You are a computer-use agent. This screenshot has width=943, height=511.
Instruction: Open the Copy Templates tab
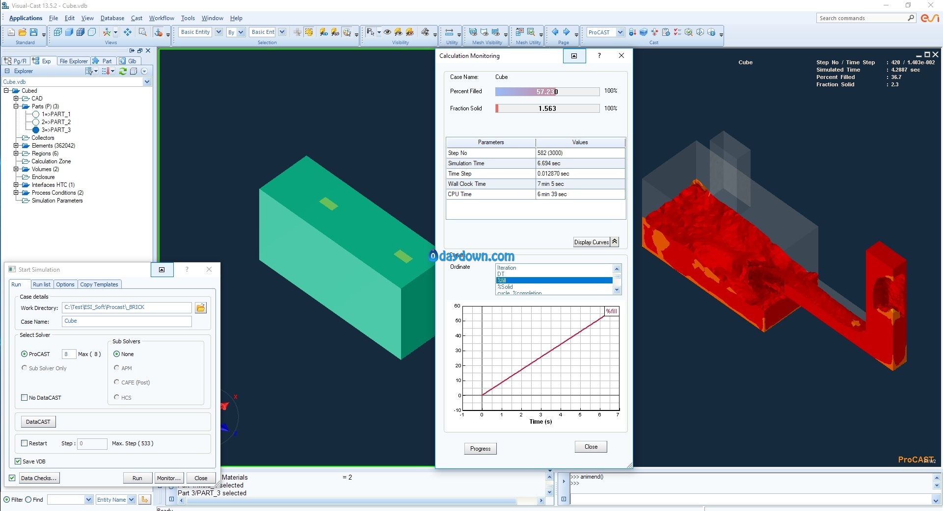pos(99,284)
